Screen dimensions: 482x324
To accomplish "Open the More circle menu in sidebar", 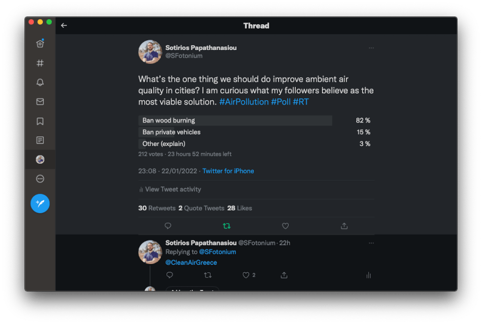I will (x=40, y=179).
